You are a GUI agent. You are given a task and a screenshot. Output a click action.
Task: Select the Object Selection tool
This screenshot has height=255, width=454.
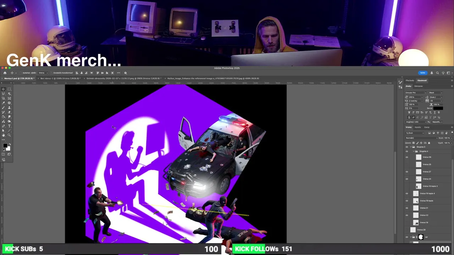click(9, 94)
